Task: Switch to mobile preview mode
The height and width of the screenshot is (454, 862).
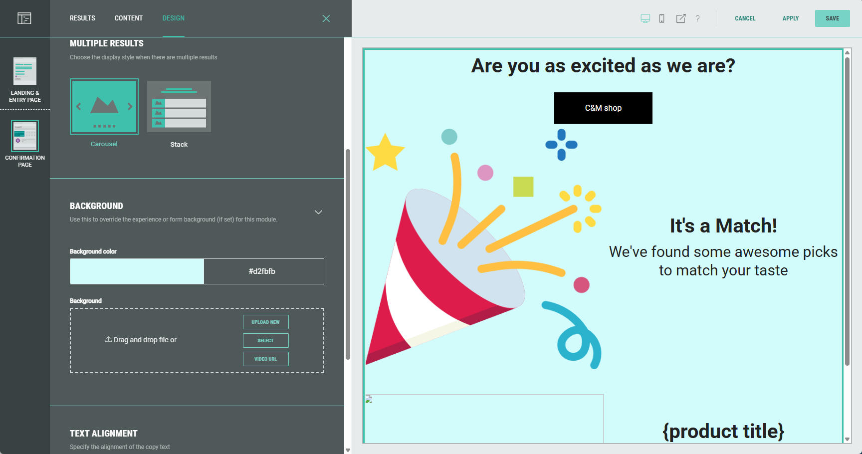Action: pos(661,18)
